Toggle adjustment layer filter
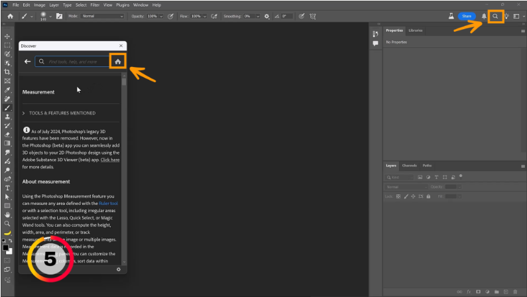The height and width of the screenshot is (297, 527). tap(428, 177)
